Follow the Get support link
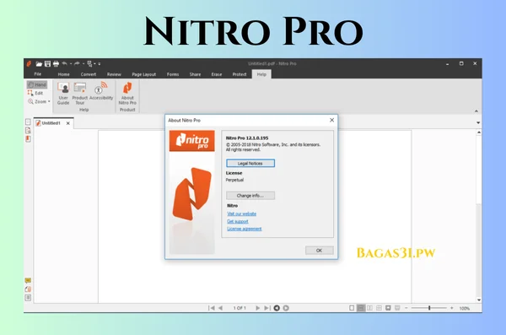 [x=238, y=221]
